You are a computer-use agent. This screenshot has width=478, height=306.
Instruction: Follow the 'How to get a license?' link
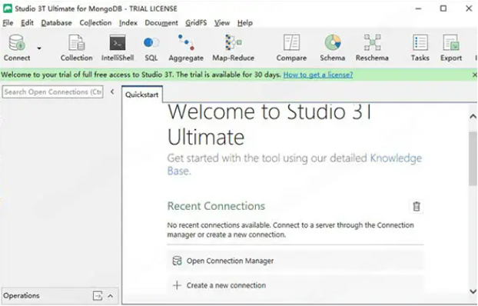(318, 75)
